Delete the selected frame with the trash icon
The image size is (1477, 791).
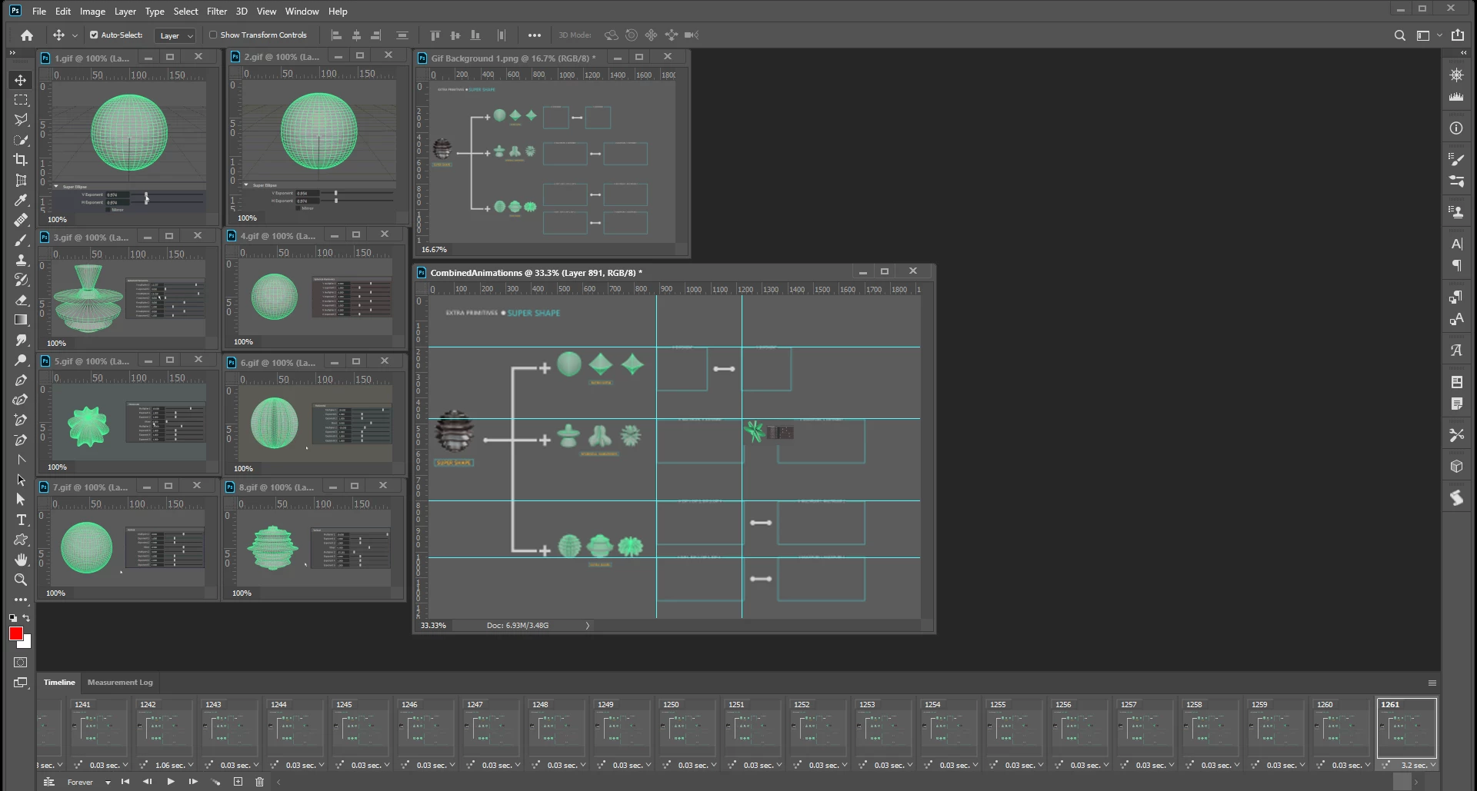point(260,782)
